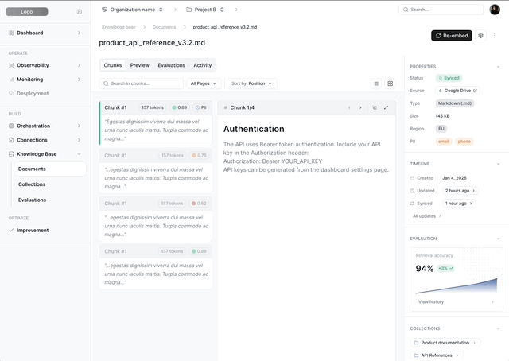This screenshot has height=361, width=509.
Task: Open the Synced 1 hour ago entry
Action: tap(459, 204)
